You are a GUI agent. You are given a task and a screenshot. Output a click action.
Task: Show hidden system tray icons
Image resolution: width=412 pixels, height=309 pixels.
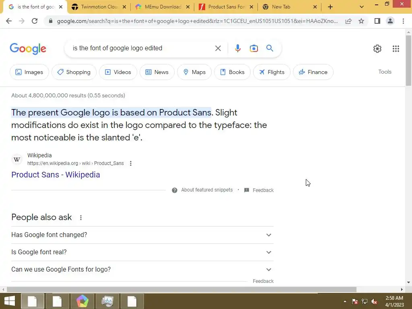(345, 301)
